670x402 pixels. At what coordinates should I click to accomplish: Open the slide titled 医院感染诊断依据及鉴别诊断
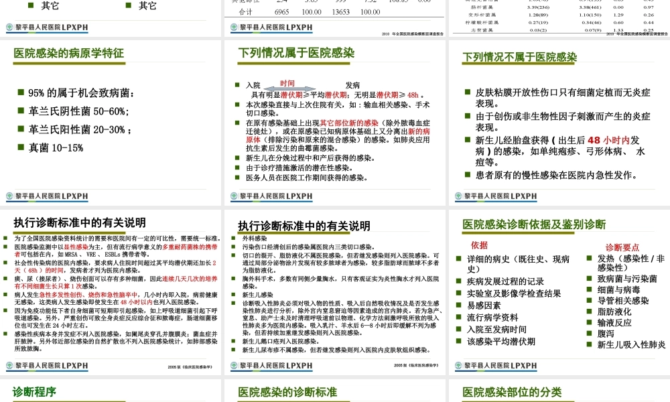click(559, 292)
